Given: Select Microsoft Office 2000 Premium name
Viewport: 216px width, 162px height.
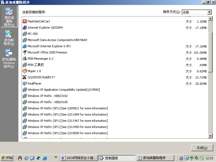Looking at the screenshot, I should (47, 52).
